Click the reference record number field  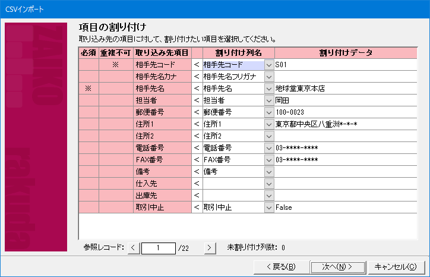pos(158,248)
